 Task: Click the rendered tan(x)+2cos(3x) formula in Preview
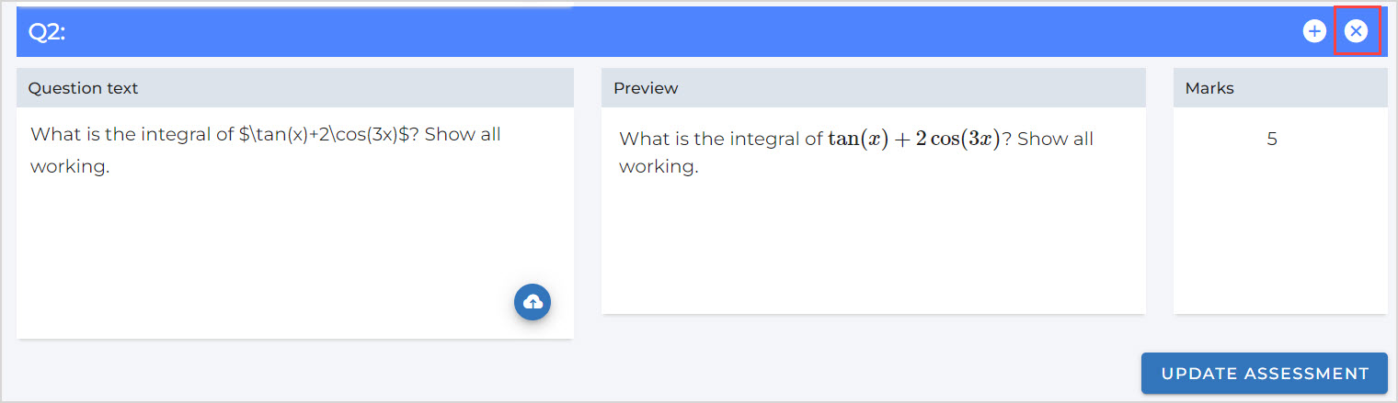point(913,140)
